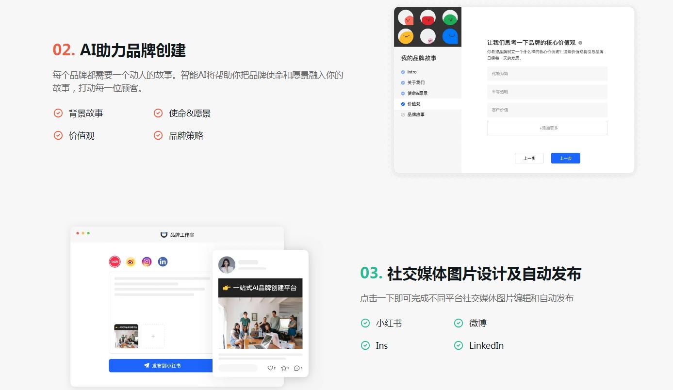Choose the blue mascot avatar
This screenshot has height=390, width=673.
click(450, 36)
